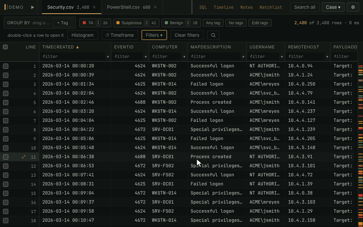The height and width of the screenshot is (227, 363).
Task: Sort by the REMOTEHOST column header
Action: (x=304, y=47)
